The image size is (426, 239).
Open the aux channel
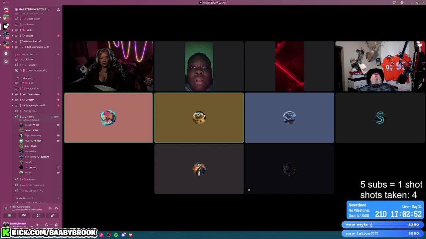click(37, 59)
